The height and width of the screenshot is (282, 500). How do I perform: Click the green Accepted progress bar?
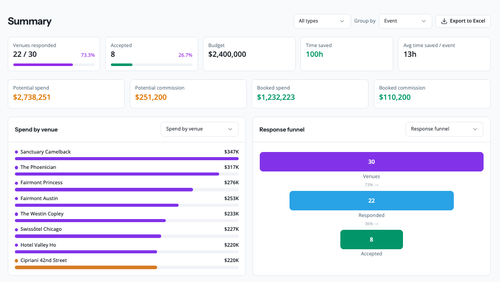click(122, 65)
